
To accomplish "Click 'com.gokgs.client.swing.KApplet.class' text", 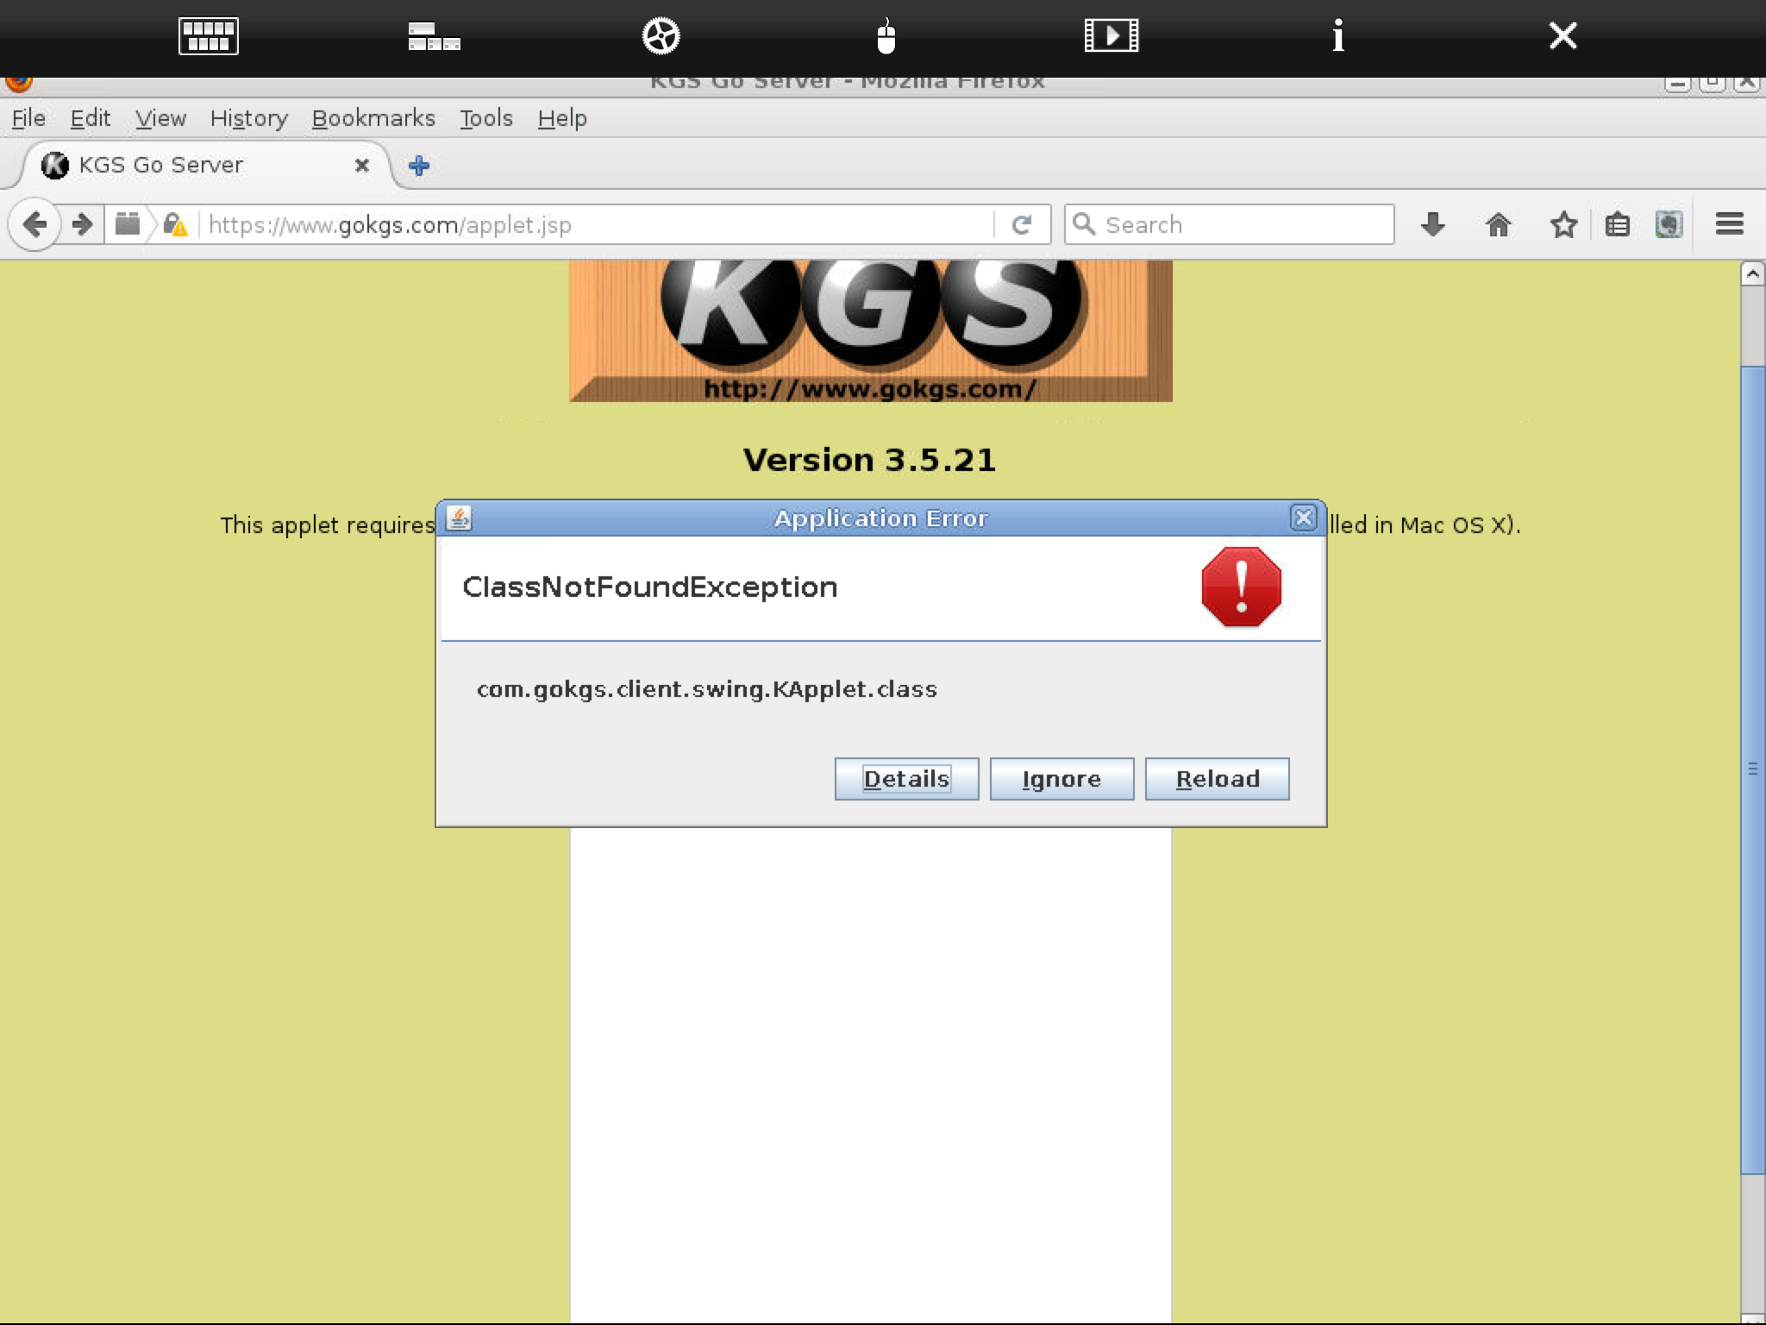I will point(706,689).
